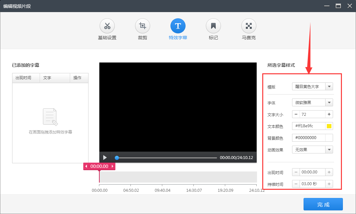The height and width of the screenshot is (214, 356).
Task: Open the 裁剪 crop tool
Action: click(143, 26)
